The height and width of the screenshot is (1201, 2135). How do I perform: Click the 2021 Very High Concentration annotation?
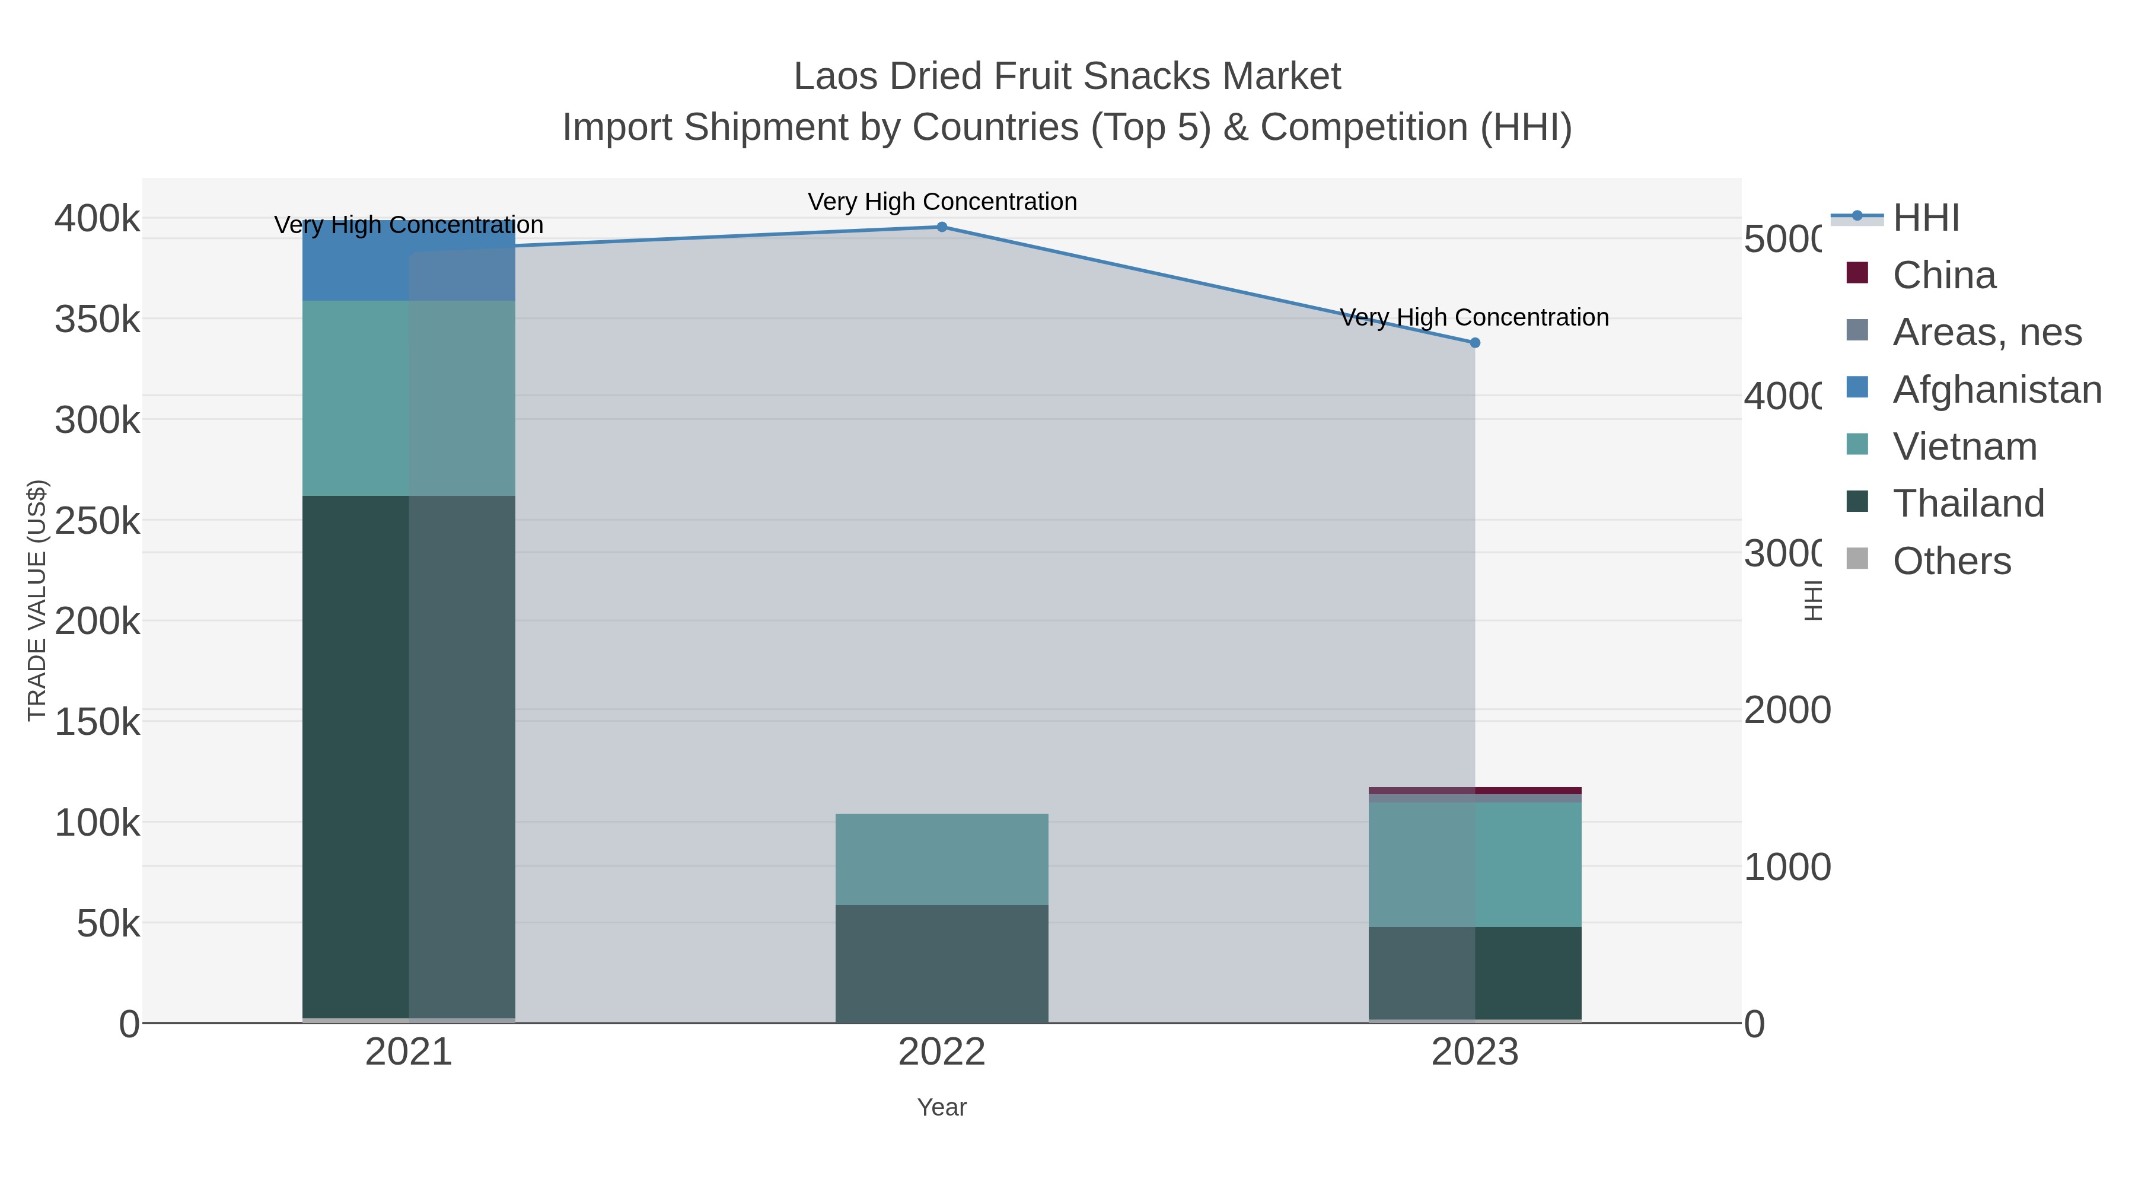409,225
